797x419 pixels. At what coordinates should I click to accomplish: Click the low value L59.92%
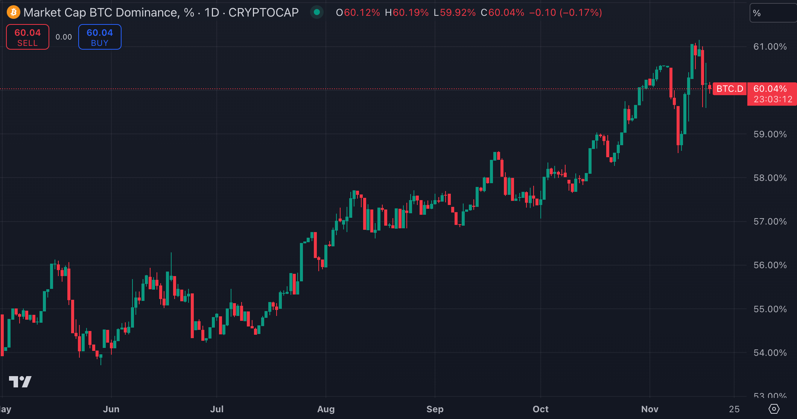tap(455, 13)
